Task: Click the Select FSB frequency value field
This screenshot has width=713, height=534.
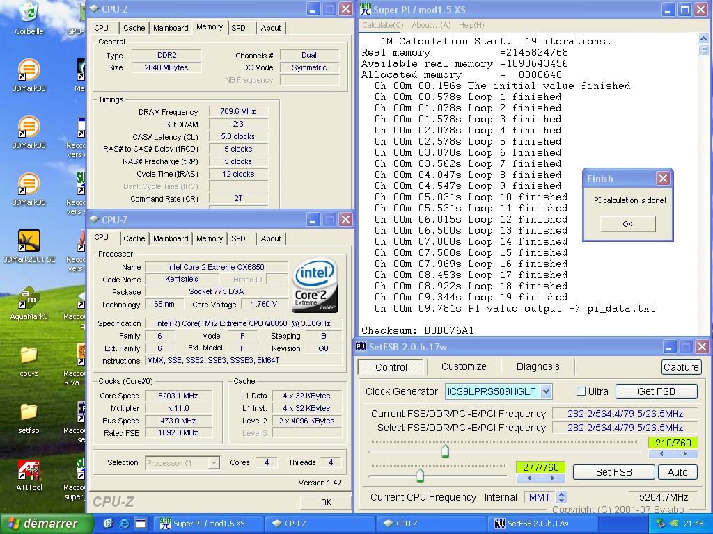Action: [x=625, y=428]
